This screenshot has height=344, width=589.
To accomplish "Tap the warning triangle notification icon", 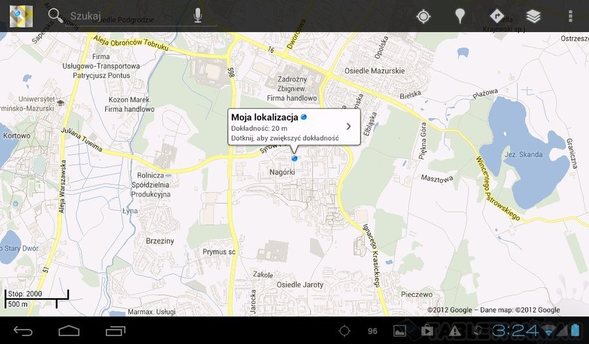I will point(455,331).
